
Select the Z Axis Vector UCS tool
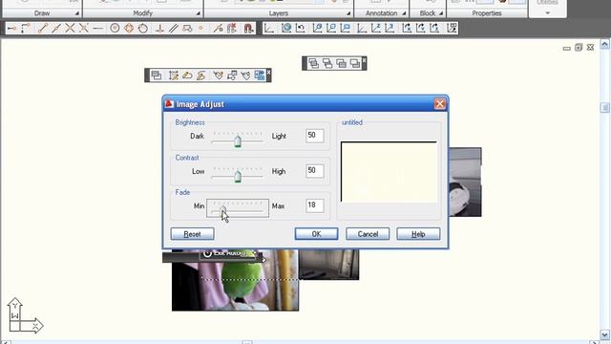point(375,28)
